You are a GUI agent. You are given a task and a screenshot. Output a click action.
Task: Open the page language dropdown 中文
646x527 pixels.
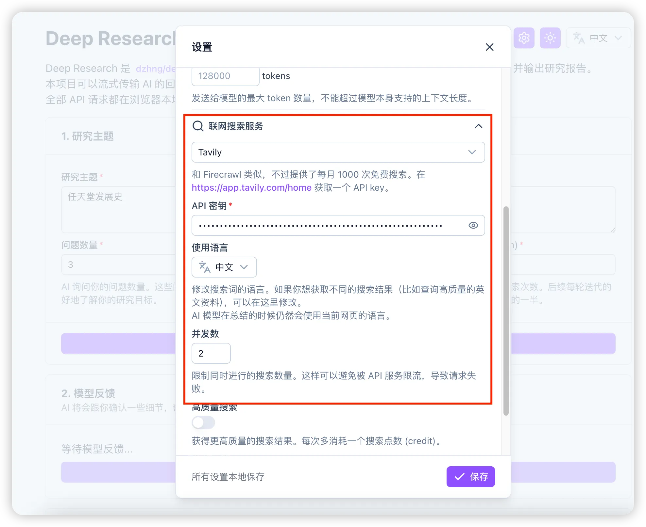click(598, 38)
